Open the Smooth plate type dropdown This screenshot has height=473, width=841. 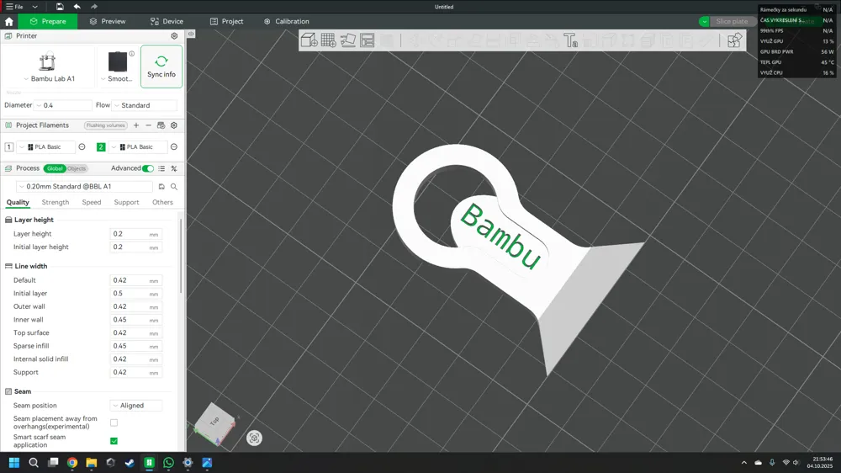point(103,79)
